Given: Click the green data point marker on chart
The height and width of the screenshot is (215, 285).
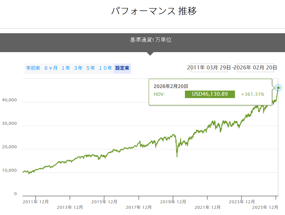Looking at the screenshot, I should [278, 88].
